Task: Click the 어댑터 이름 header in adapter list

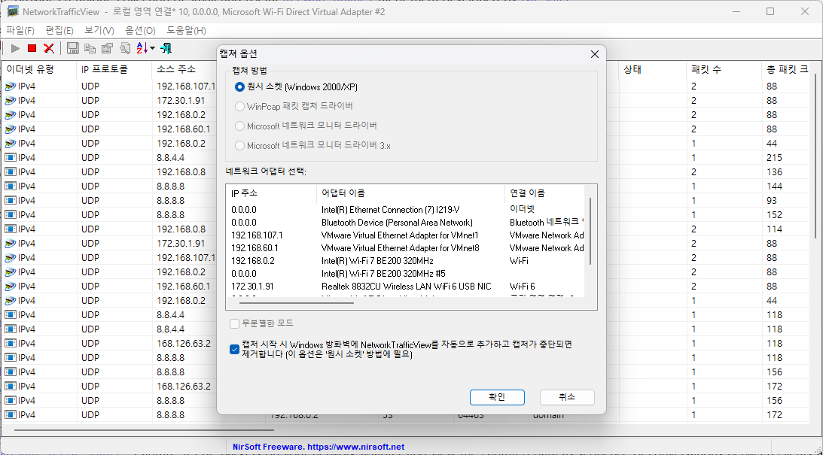Action: point(410,193)
